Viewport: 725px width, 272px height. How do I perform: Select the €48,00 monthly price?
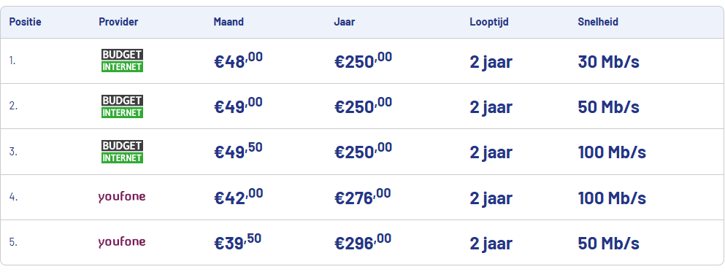tap(238, 61)
